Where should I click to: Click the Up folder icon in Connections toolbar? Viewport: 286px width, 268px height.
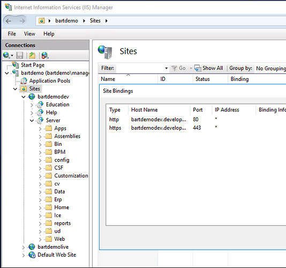click(32, 55)
